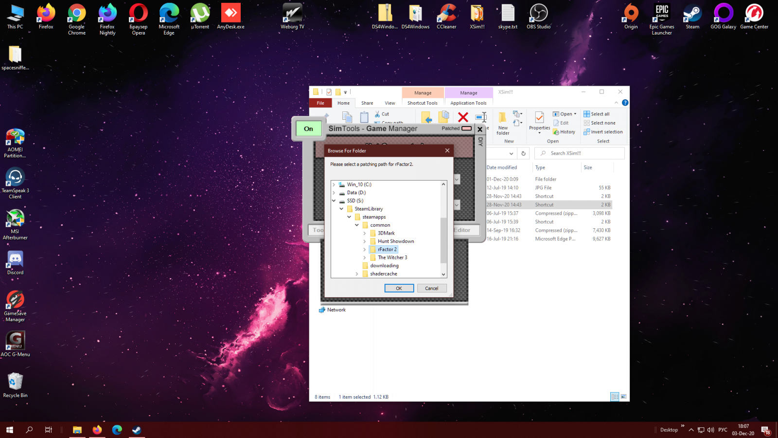
Task: Switch to the Home ribbon tab
Action: [344, 103]
